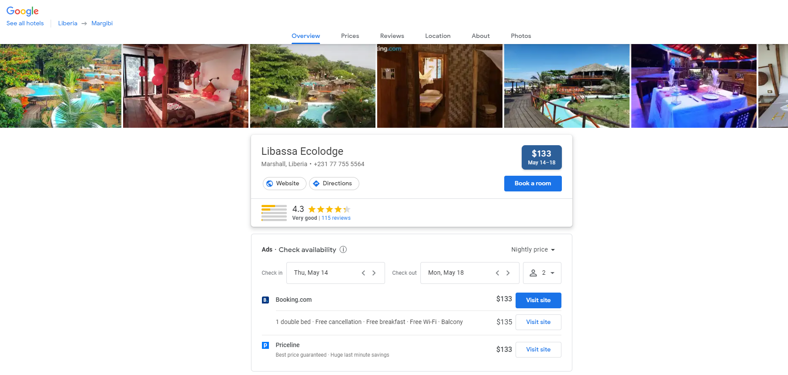The width and height of the screenshot is (788, 375).
Task: Click the 1 double bed offer details
Action: 369,322
